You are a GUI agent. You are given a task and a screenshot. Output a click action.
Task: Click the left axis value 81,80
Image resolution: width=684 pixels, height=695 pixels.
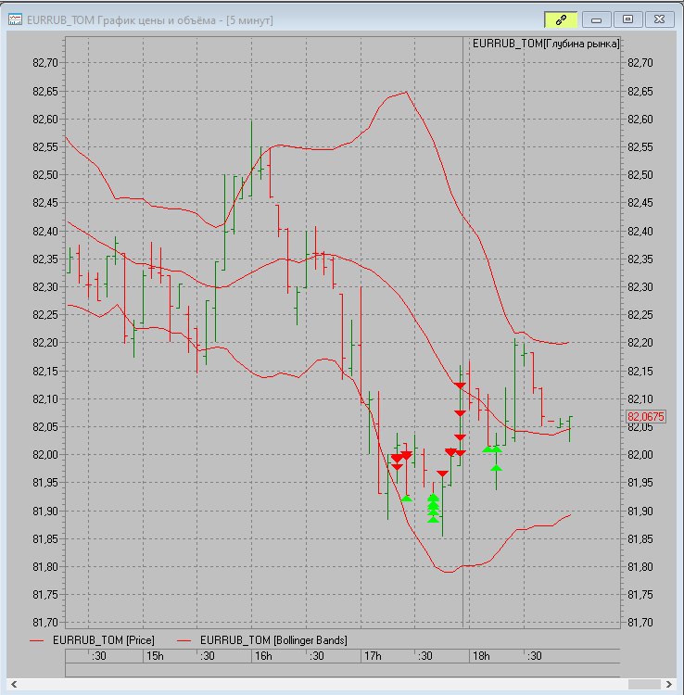tap(45, 566)
